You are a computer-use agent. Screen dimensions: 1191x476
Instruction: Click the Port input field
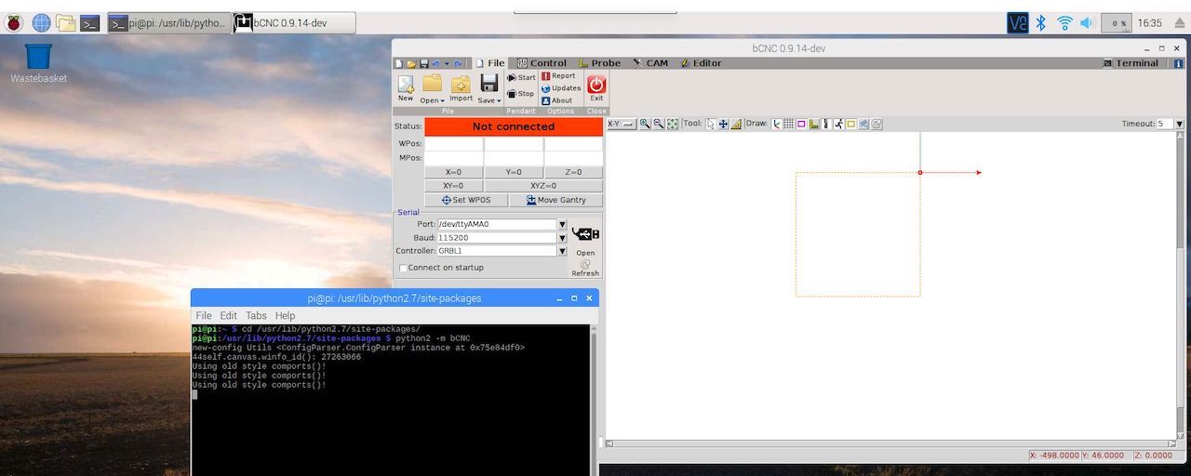click(x=497, y=224)
